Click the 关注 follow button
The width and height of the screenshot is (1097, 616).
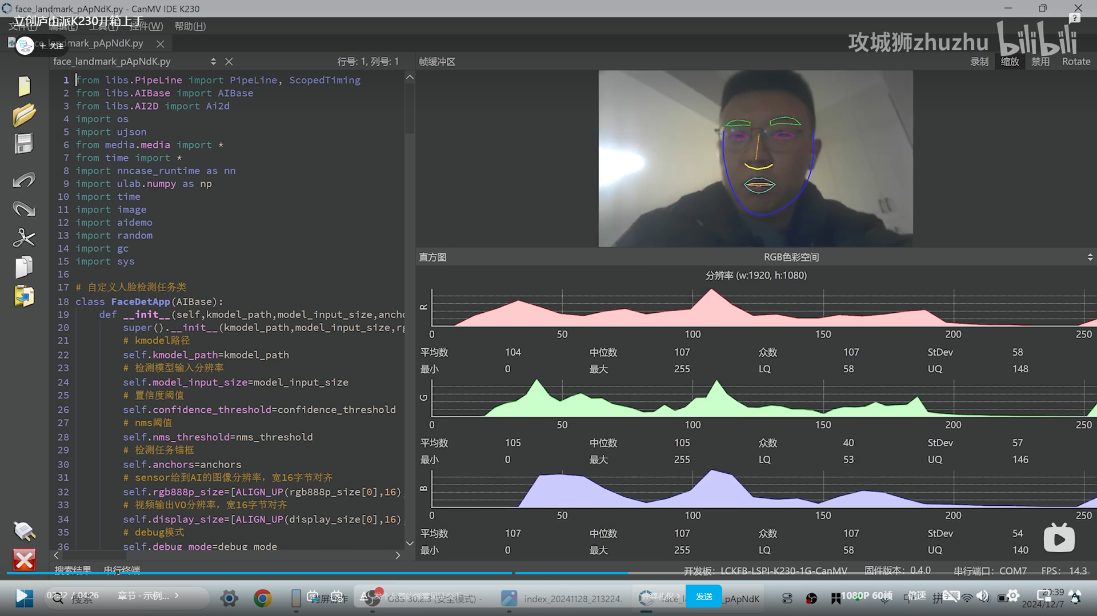52,46
